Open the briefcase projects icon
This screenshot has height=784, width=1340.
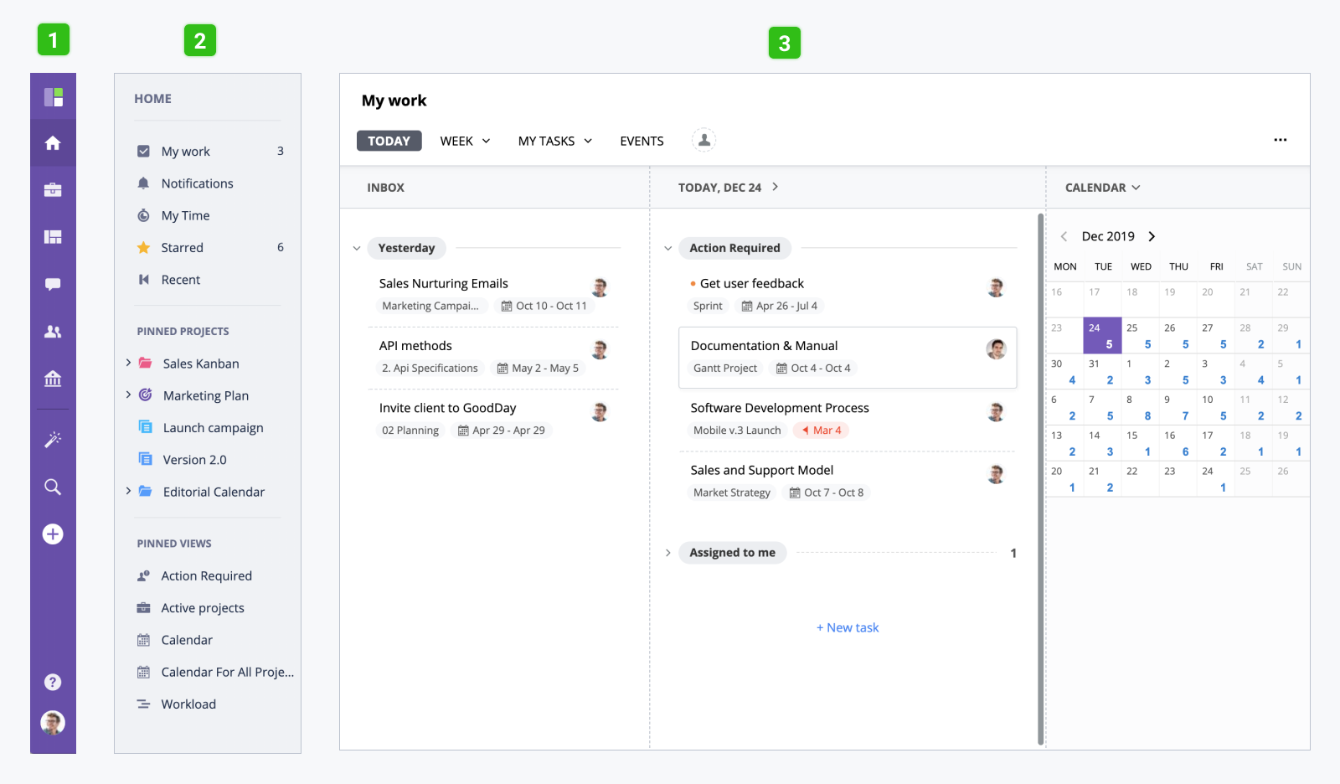click(53, 190)
